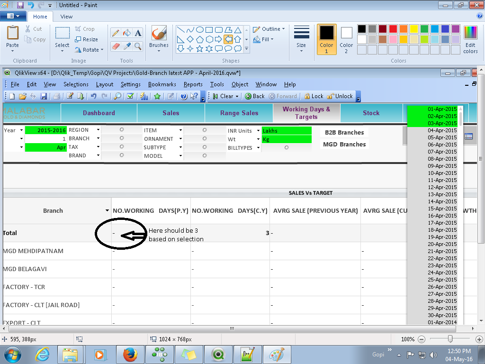Open the shape Fill dropdown
The height and width of the screenshot is (364, 485).
[x=263, y=39]
